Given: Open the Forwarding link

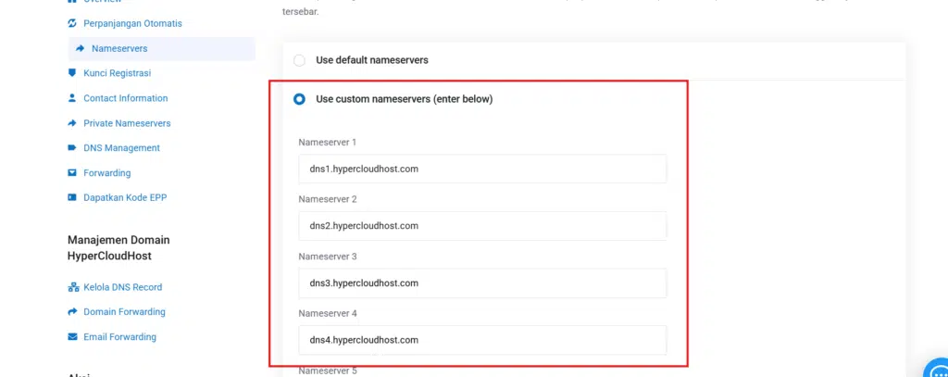Looking at the screenshot, I should [107, 172].
